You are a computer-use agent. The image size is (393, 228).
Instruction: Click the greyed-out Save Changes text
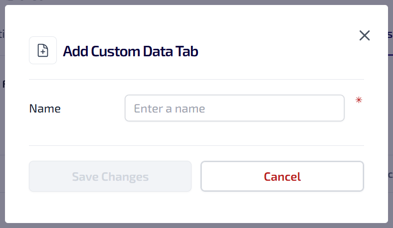[x=110, y=177]
